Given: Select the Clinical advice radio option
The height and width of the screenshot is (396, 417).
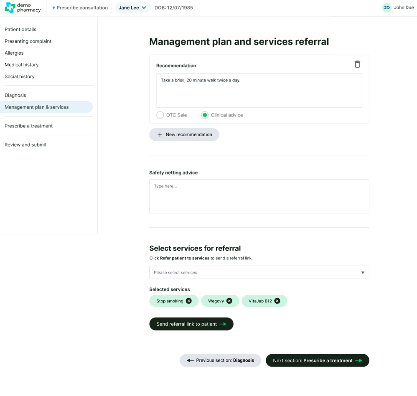Looking at the screenshot, I should click(205, 115).
